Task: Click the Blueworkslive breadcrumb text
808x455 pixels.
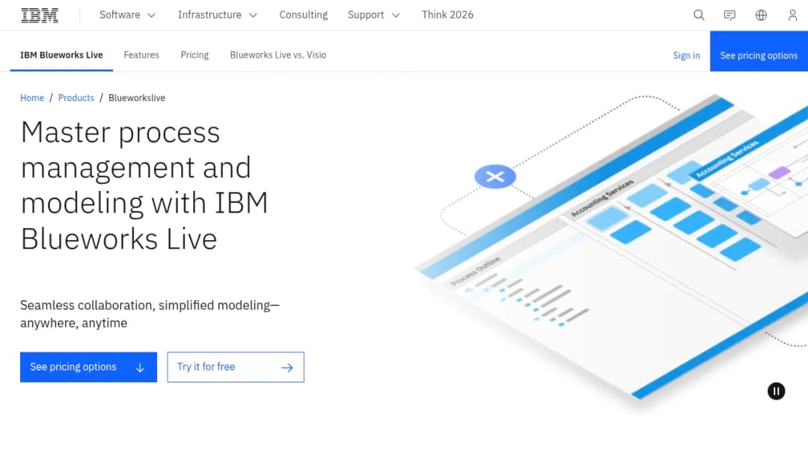Action: tap(137, 98)
